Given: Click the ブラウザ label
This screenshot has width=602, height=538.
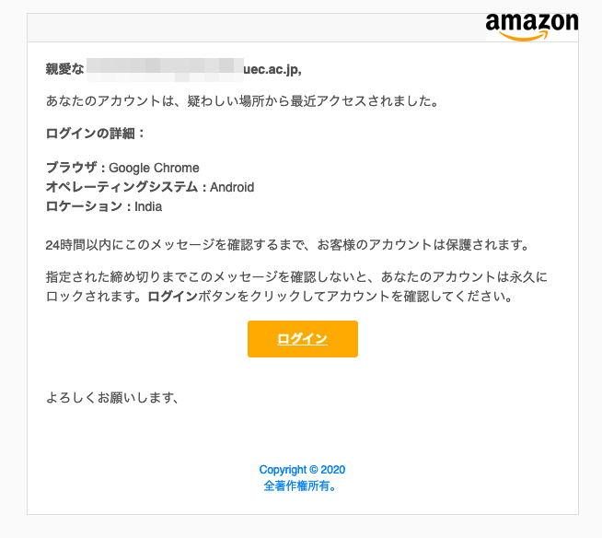Looking at the screenshot, I should pyautogui.click(x=72, y=168).
